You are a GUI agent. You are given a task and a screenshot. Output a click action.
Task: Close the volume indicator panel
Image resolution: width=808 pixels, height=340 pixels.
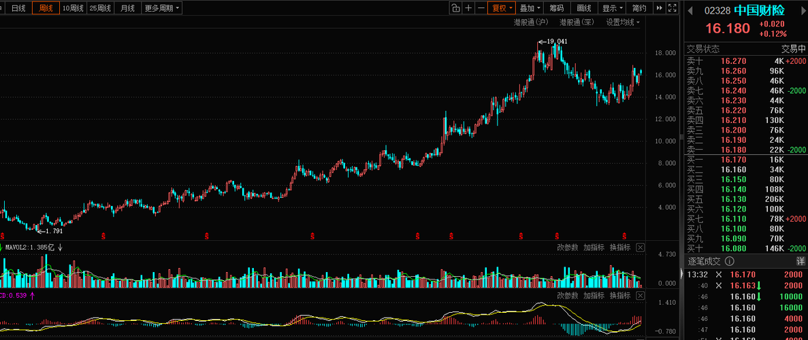pos(639,248)
